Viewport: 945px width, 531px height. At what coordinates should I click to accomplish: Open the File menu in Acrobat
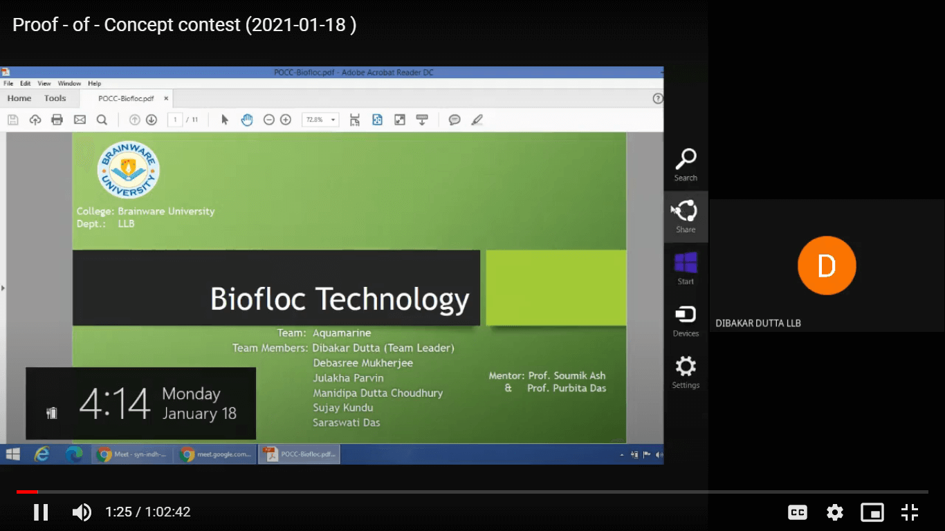click(8, 84)
